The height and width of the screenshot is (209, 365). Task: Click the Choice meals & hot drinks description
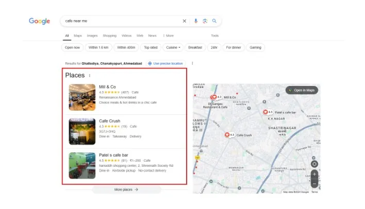(128, 102)
